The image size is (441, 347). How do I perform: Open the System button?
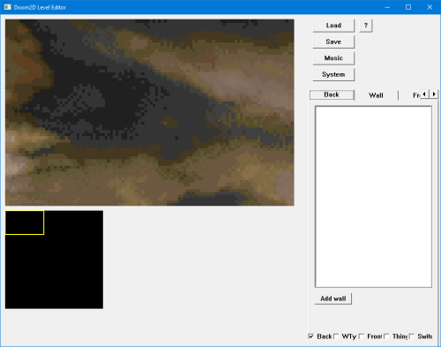[333, 74]
